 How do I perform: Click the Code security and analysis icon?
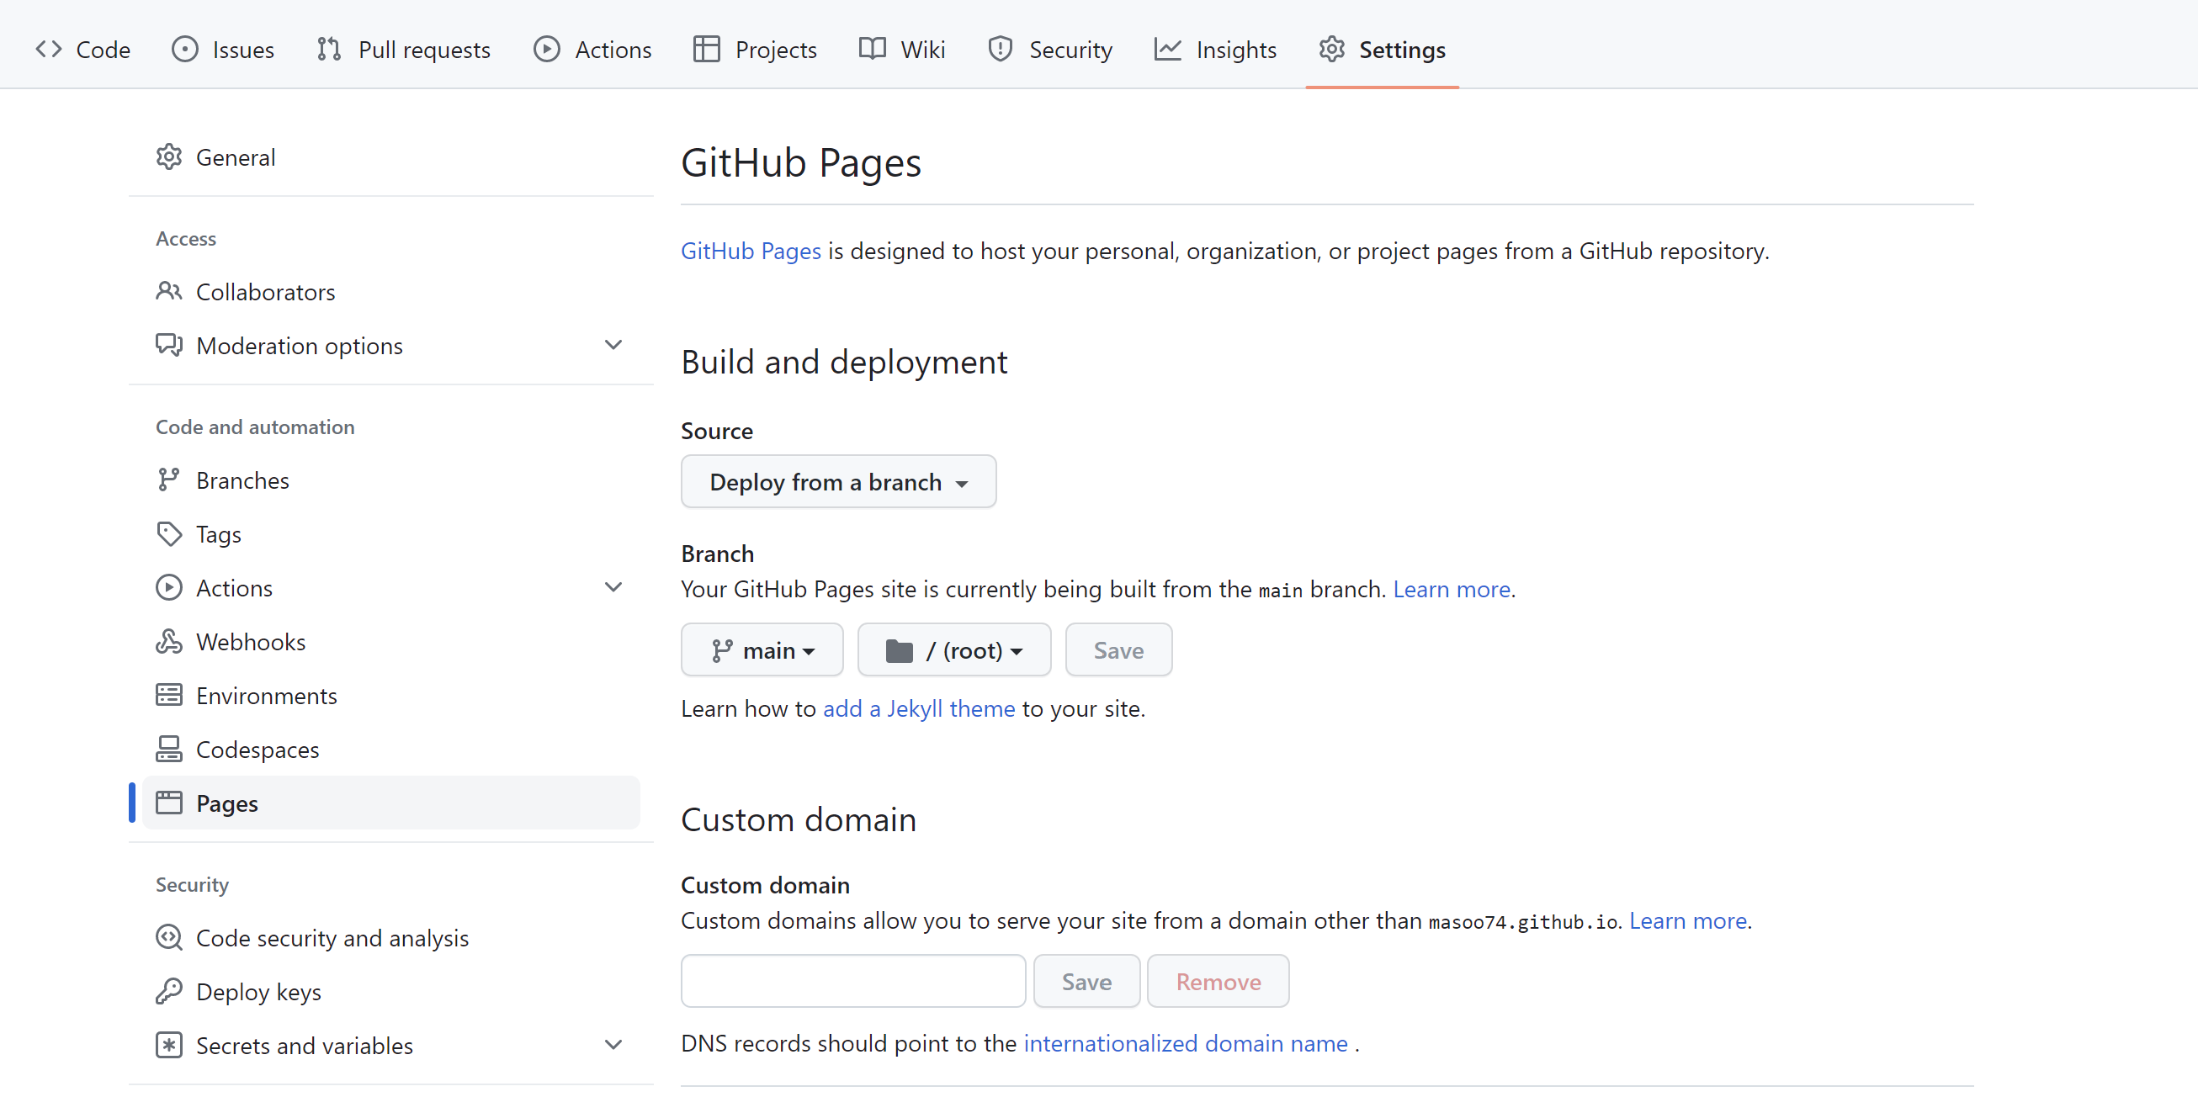click(169, 937)
